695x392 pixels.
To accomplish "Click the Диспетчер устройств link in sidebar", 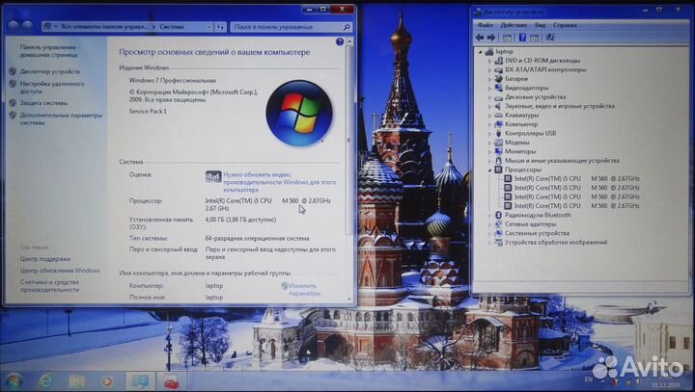I will point(50,71).
